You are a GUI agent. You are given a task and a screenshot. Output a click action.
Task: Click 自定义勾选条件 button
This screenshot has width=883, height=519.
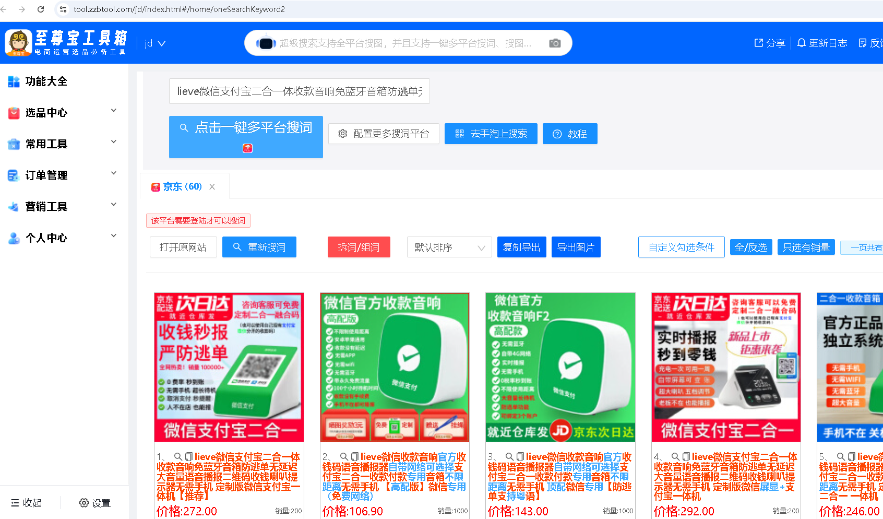click(x=682, y=247)
